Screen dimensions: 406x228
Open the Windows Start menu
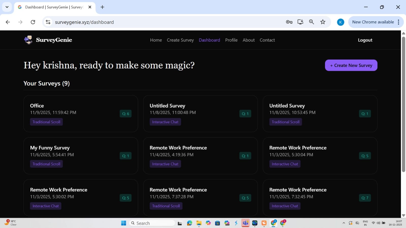124,223
